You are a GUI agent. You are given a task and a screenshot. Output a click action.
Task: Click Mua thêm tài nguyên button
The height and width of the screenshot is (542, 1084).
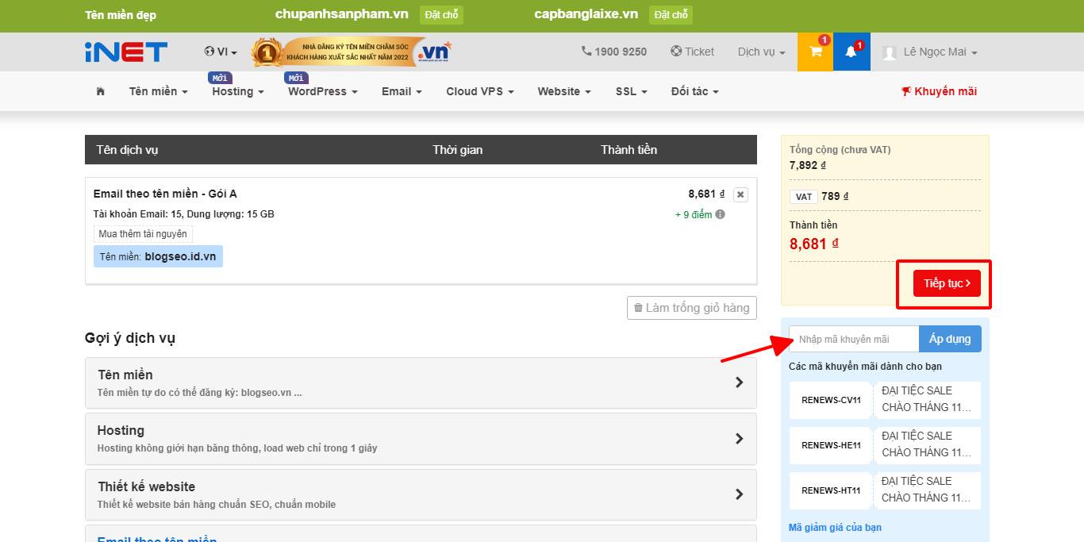point(143,234)
